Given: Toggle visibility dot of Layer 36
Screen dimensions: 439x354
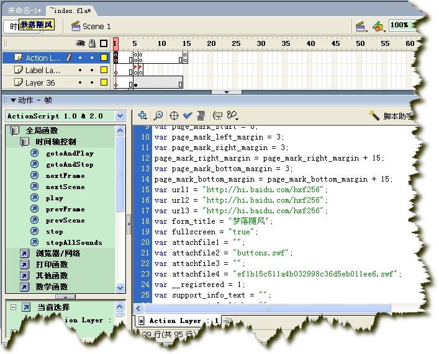Looking at the screenshot, I should click(x=80, y=82).
